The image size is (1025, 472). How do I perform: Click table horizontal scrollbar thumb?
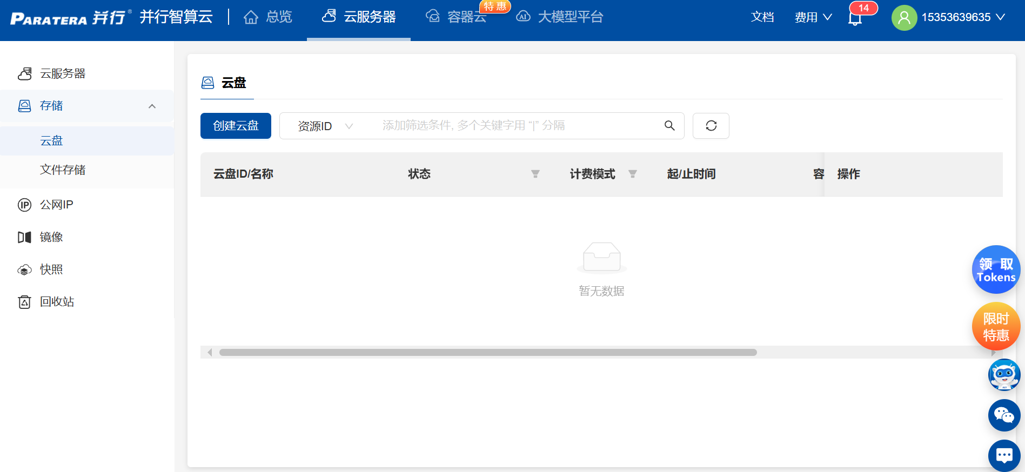488,353
